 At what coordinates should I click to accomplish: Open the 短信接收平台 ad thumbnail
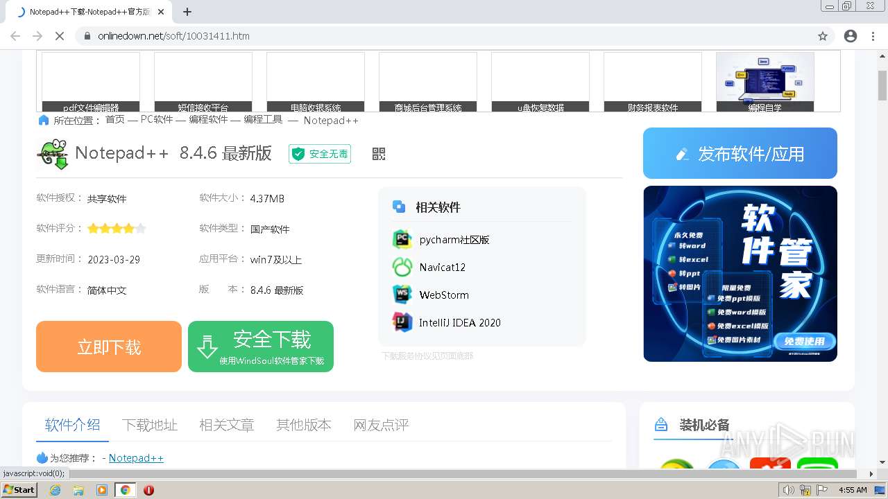pos(203,82)
